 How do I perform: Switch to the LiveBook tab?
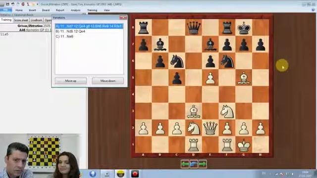(36, 20)
